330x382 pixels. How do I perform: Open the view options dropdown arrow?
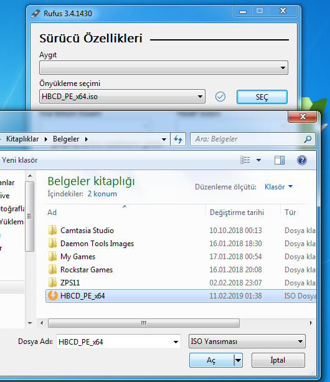coord(258,160)
